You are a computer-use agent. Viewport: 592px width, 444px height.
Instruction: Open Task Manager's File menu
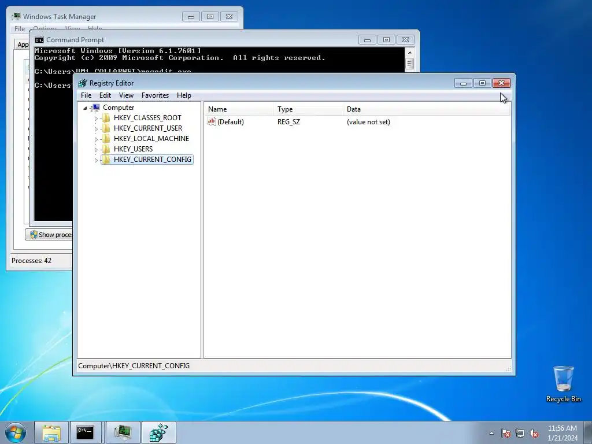[20, 29]
